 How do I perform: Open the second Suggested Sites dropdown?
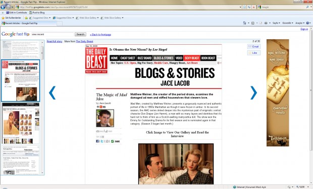(x=63, y=18)
